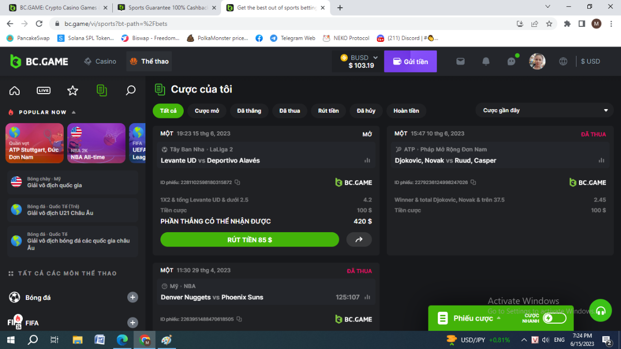621x349 pixels.
Task: Open favorites star icon in sidebar
Action: 72,90
